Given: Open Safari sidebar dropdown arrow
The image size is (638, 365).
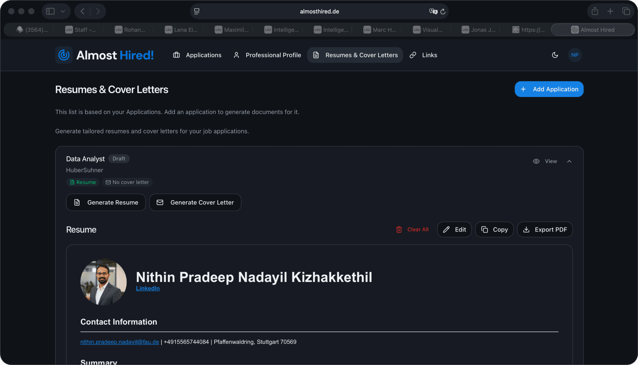Looking at the screenshot, I should pos(63,12).
